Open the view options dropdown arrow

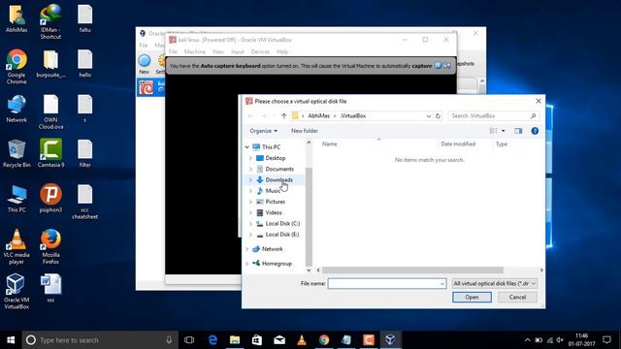click(x=504, y=131)
